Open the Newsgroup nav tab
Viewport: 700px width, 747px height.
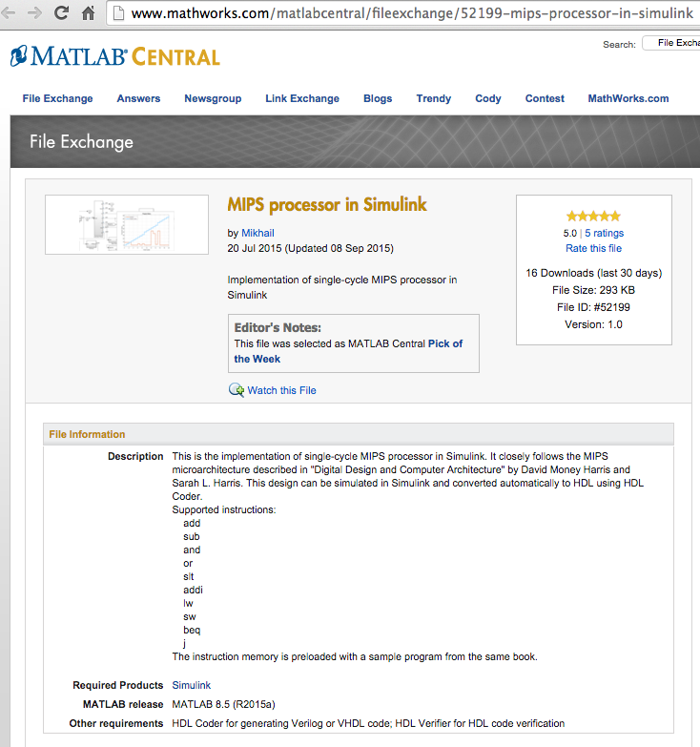coord(213,98)
